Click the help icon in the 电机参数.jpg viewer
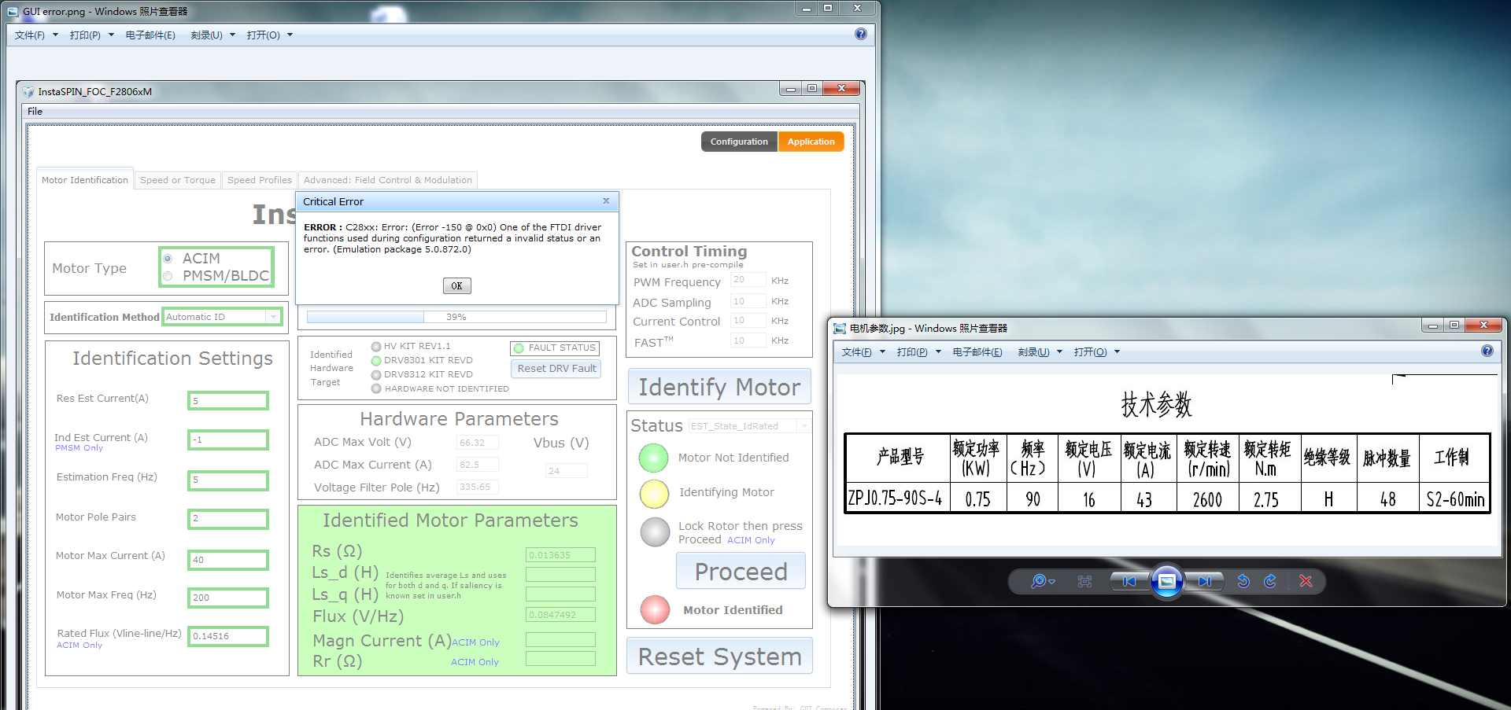1511x710 pixels. pos(1487,351)
